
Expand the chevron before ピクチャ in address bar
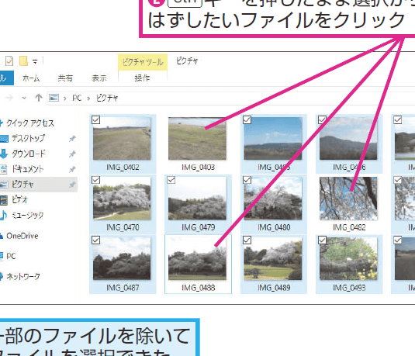tap(88, 99)
